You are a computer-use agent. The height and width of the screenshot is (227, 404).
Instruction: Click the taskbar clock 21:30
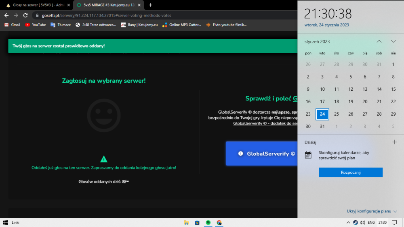pos(382,223)
